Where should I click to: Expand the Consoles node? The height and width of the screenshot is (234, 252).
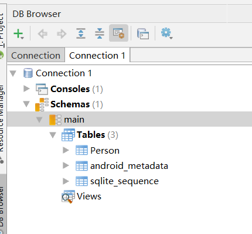click(x=26, y=89)
